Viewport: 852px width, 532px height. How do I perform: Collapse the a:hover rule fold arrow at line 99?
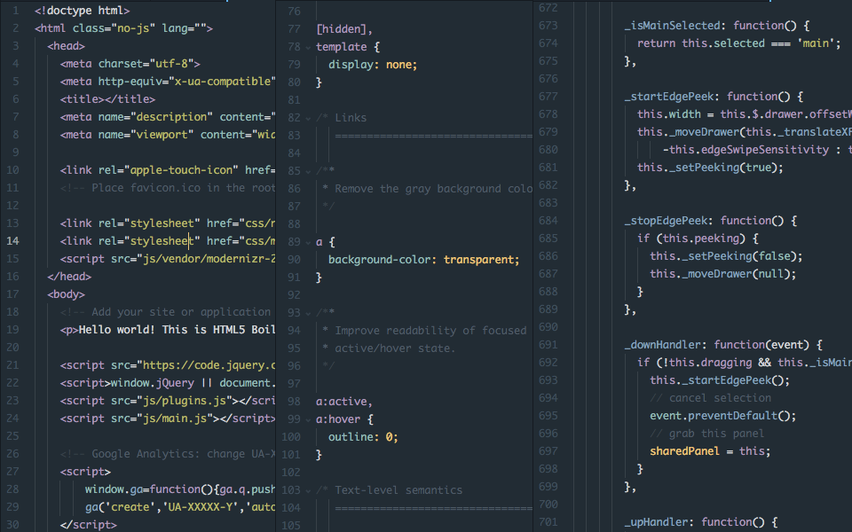coord(308,419)
